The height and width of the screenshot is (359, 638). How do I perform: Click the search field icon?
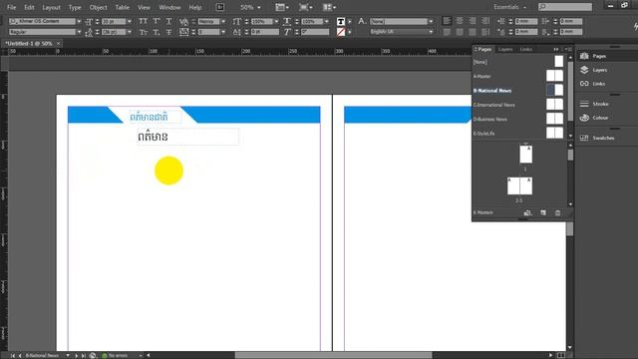(542, 7)
